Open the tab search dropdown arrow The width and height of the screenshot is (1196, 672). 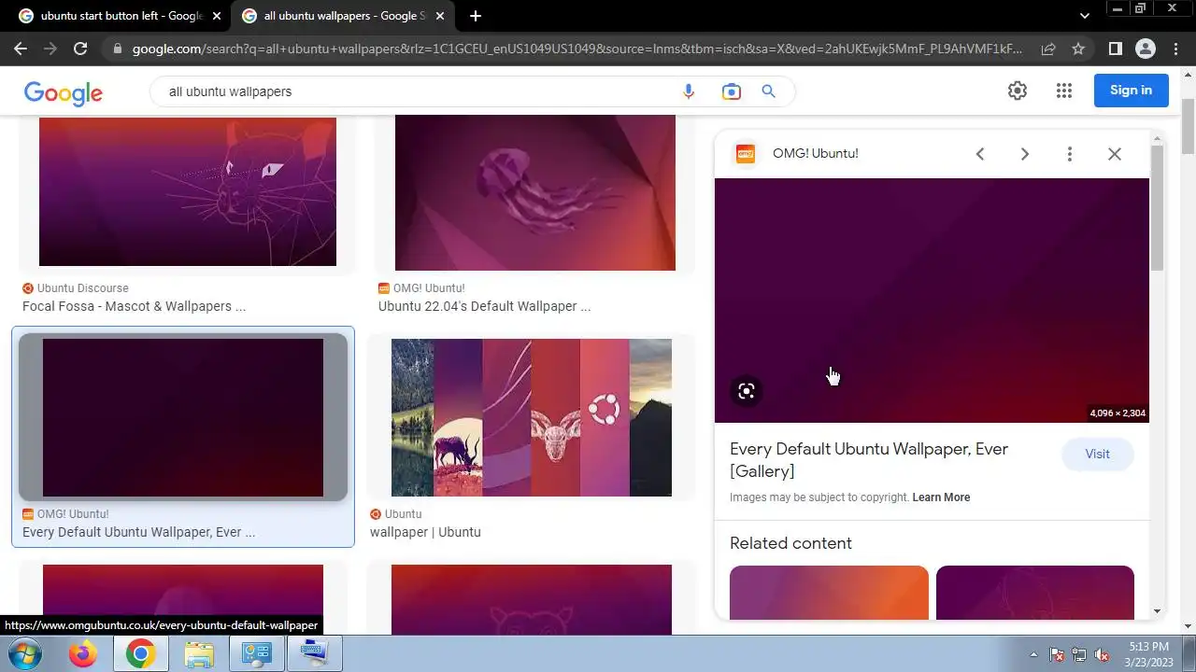click(1085, 16)
